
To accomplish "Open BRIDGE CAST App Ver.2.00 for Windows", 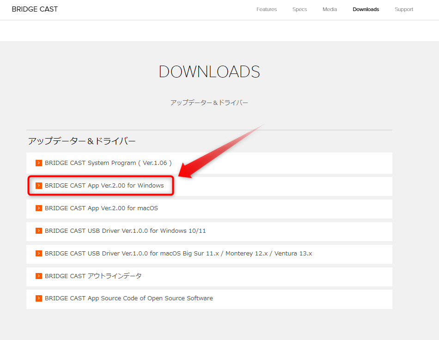I will point(104,186).
